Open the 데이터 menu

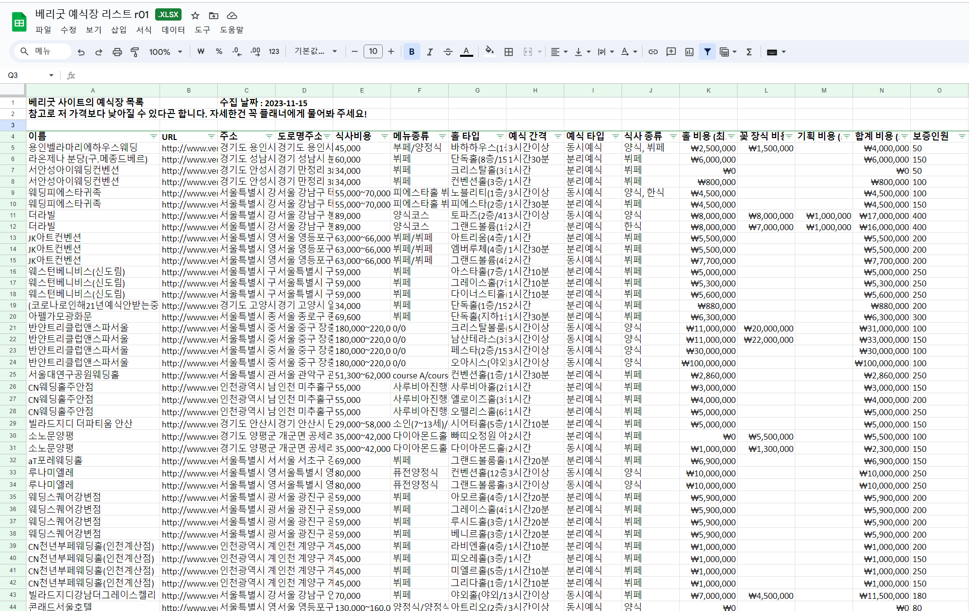(x=173, y=30)
